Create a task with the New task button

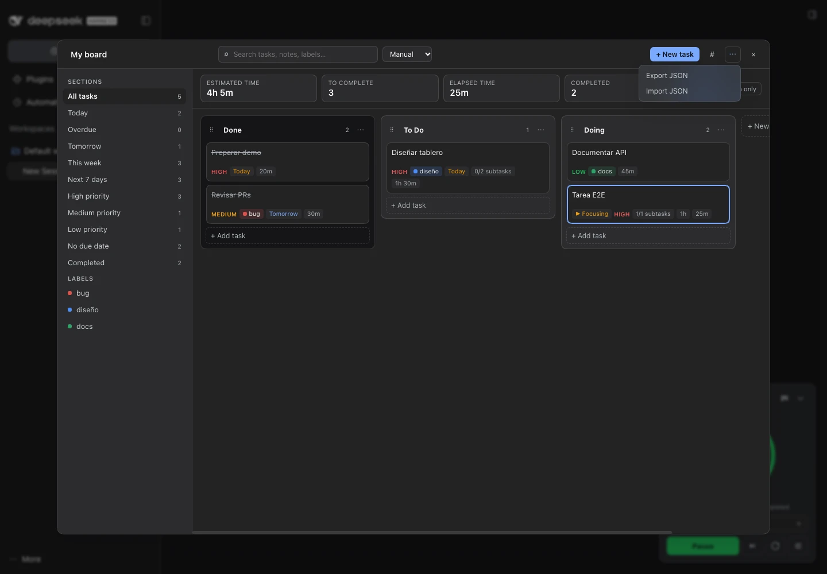click(x=675, y=55)
